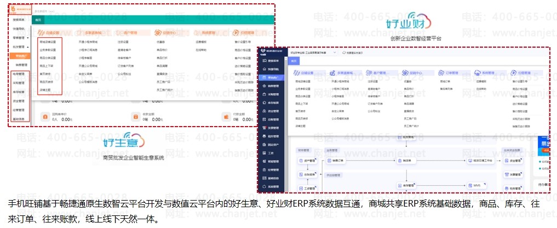Open 系统管理 in 好业财 dark sidebar
Image resolution: width=557 pixels, height=228 pixels.
pyautogui.click(x=271, y=186)
